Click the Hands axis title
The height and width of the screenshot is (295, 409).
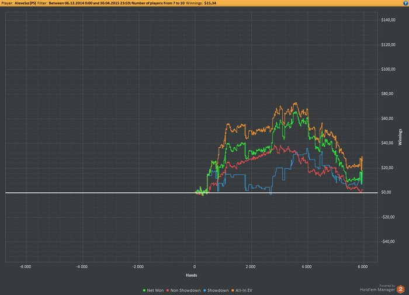pyautogui.click(x=192, y=275)
